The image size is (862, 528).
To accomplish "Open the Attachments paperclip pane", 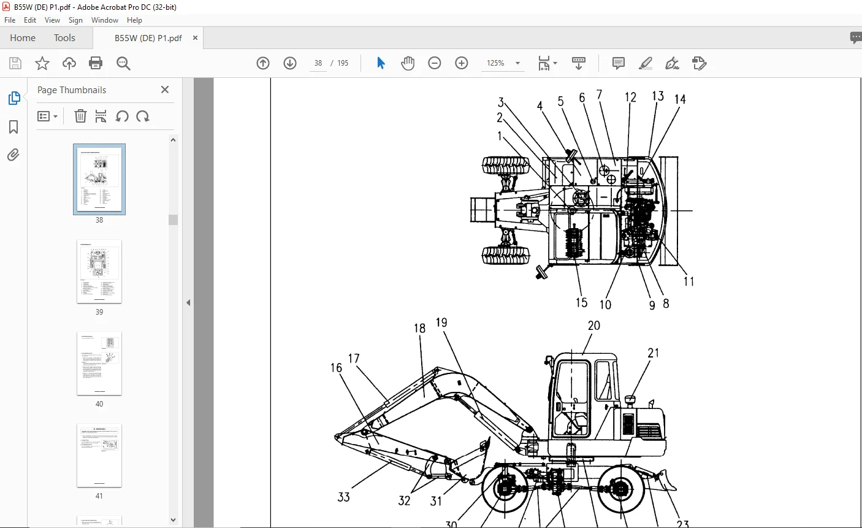I will pyautogui.click(x=13, y=155).
